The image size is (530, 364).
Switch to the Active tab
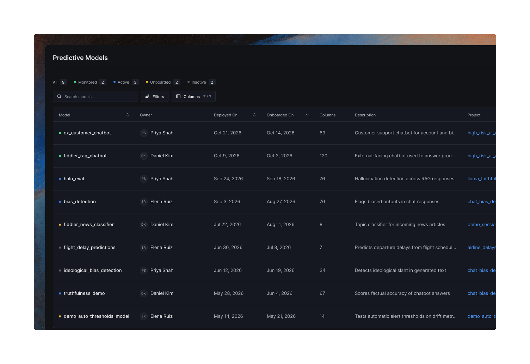[x=126, y=82]
